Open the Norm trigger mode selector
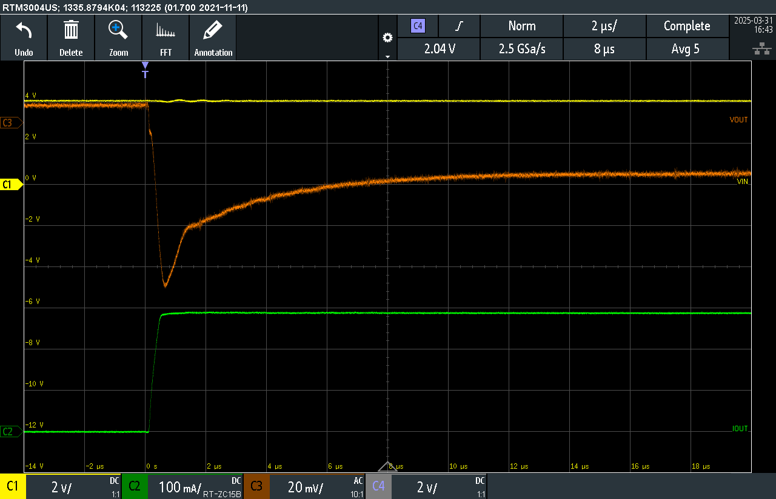The height and width of the screenshot is (499, 776). pyautogui.click(x=521, y=26)
